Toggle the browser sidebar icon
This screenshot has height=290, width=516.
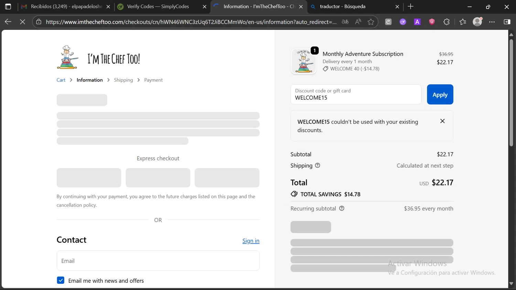coord(507,22)
